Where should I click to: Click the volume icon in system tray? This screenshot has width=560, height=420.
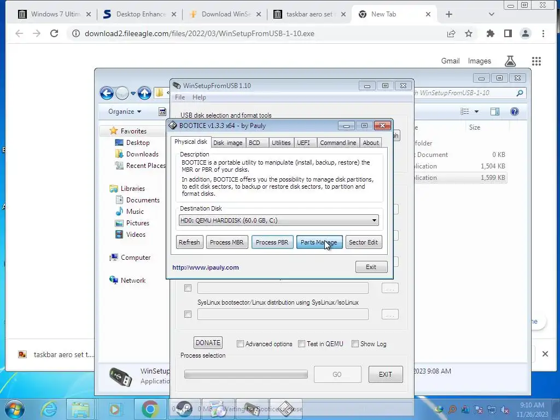coord(505,410)
